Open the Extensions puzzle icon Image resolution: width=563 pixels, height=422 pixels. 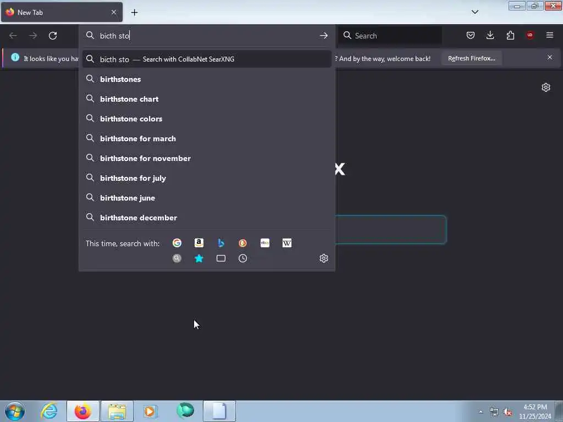(x=510, y=35)
